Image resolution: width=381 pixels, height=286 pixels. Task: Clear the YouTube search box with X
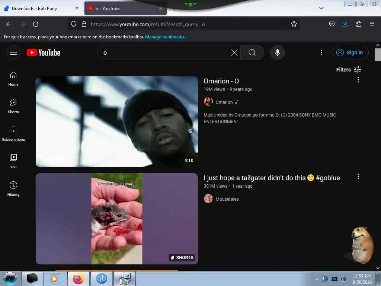234,53
